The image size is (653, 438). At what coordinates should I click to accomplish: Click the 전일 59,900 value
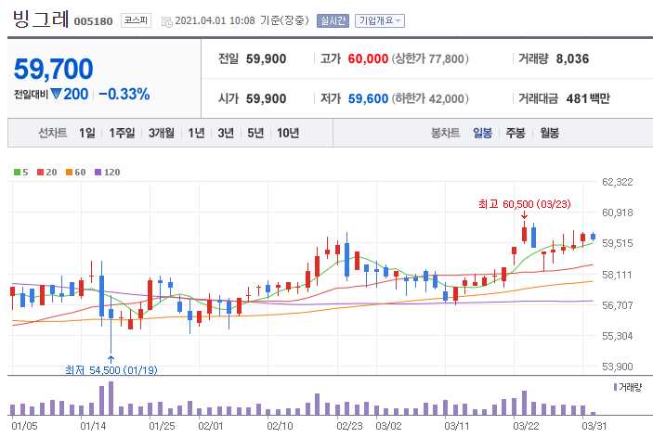[x=266, y=58]
